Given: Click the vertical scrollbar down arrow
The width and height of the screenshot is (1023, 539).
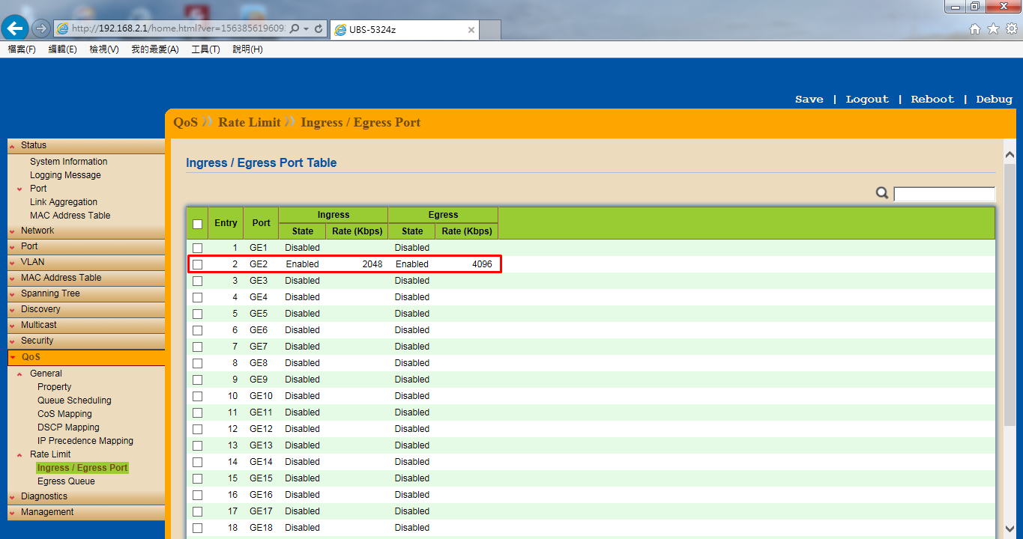Looking at the screenshot, I should pyautogui.click(x=1010, y=529).
